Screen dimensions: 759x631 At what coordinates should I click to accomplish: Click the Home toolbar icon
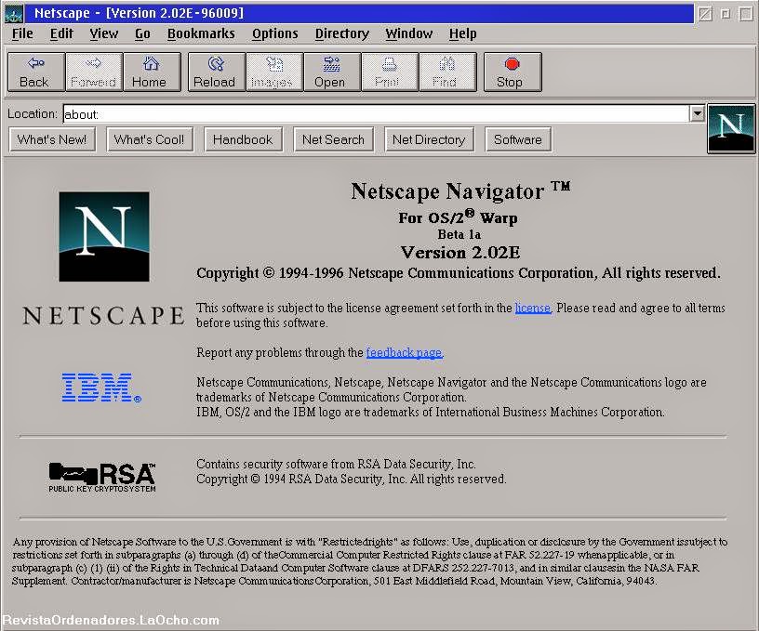pos(152,72)
